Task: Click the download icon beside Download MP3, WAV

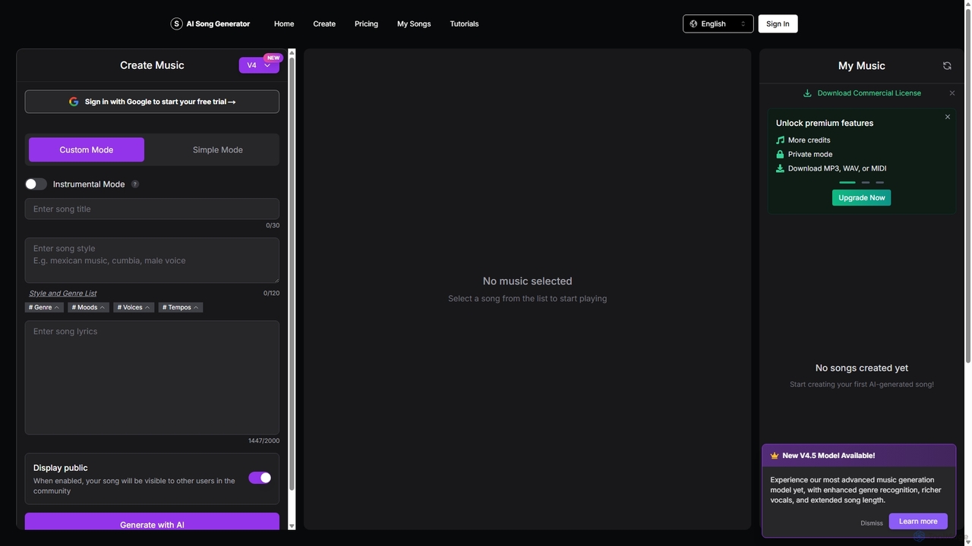Action: 780,168
